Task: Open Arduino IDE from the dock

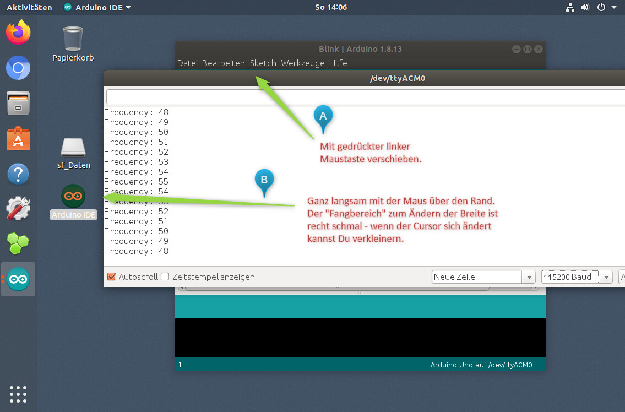Action: click(x=18, y=279)
